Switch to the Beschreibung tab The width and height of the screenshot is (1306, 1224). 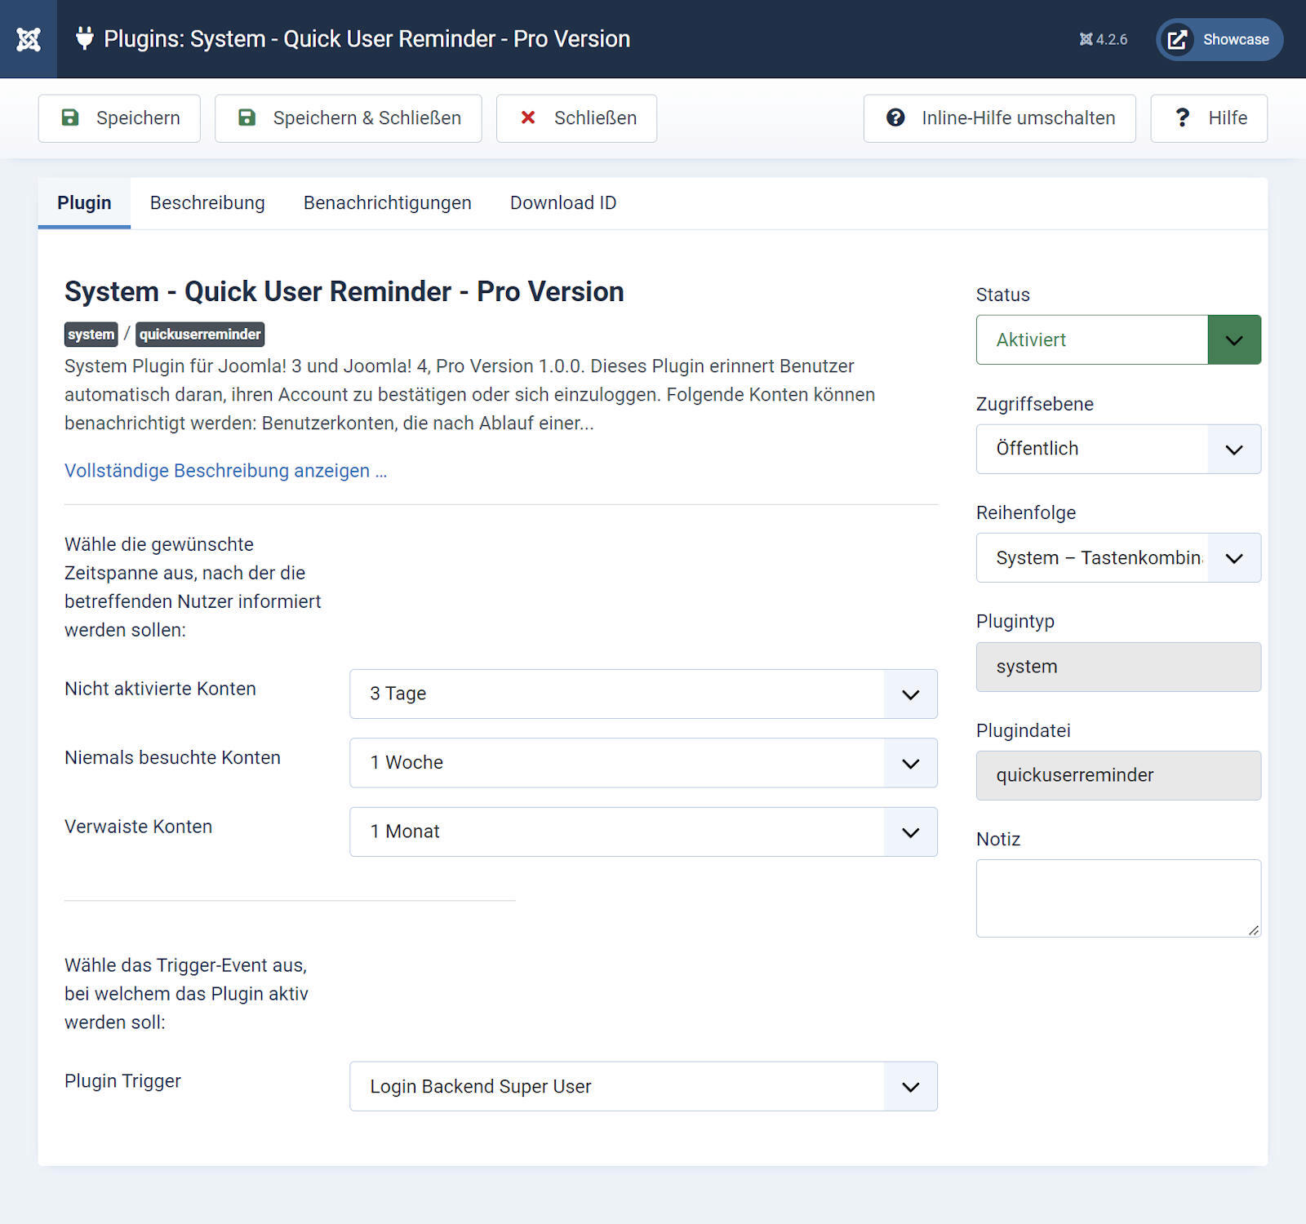207,203
